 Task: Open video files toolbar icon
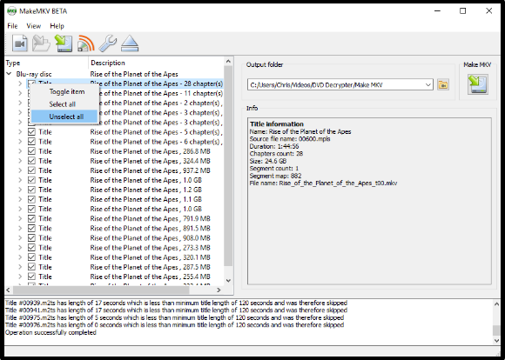pyautogui.click(x=20, y=43)
